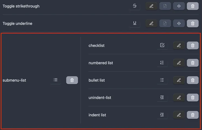The height and width of the screenshot is (130, 202).
Task: Delete the Toggle underline command
Action: (193, 23)
